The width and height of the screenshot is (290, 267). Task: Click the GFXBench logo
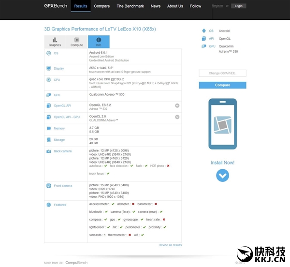click(56, 6)
